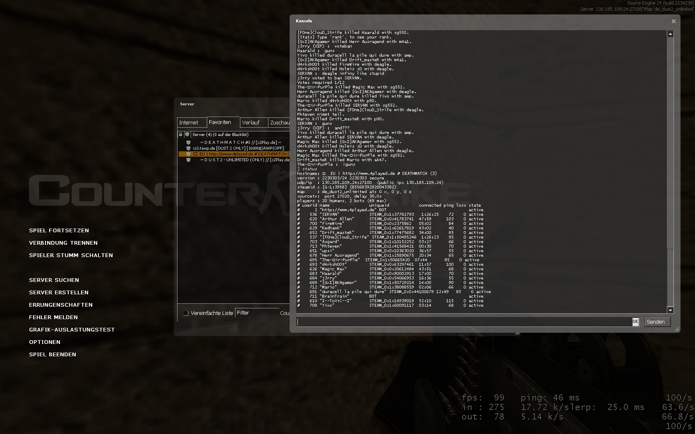Click the Server window title
Image resolution: width=695 pixels, height=434 pixels.
point(187,104)
